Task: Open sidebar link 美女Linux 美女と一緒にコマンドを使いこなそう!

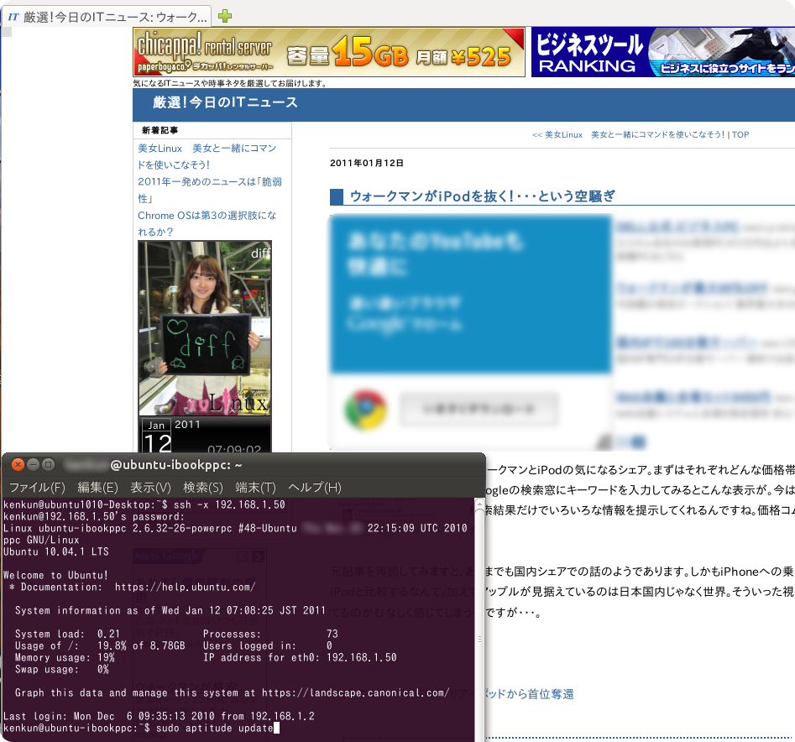Action: [x=207, y=156]
